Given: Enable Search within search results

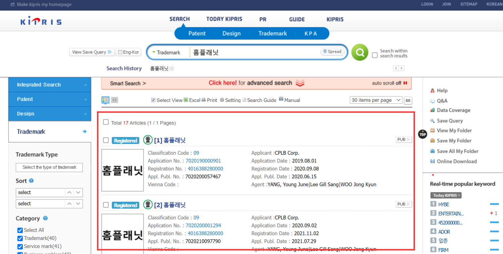Looking at the screenshot, I should (375, 55).
